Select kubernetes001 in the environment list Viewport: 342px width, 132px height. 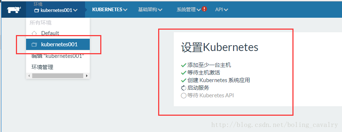(x=58, y=44)
